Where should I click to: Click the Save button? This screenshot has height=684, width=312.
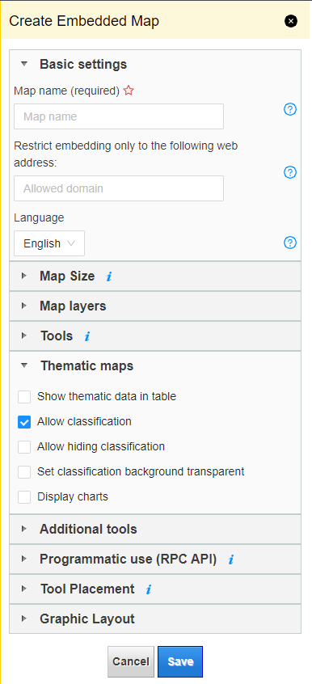[x=180, y=661]
